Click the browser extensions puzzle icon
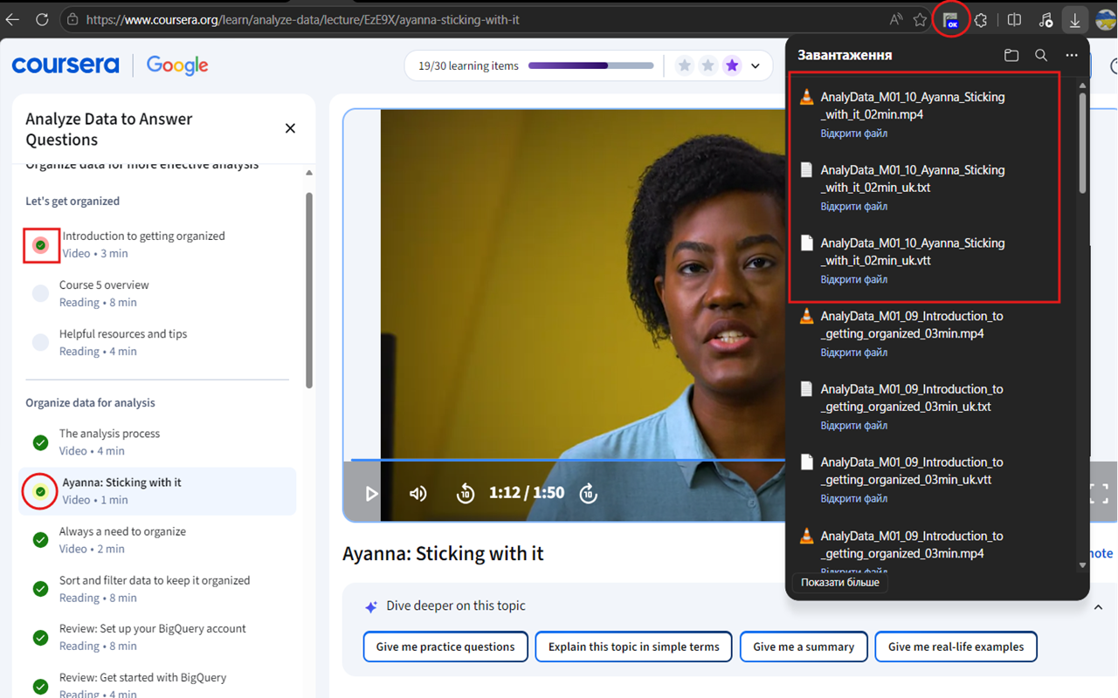 coord(981,19)
